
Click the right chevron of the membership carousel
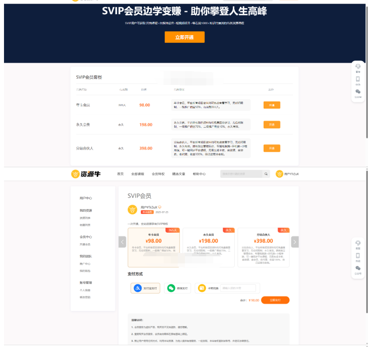pos(294,242)
